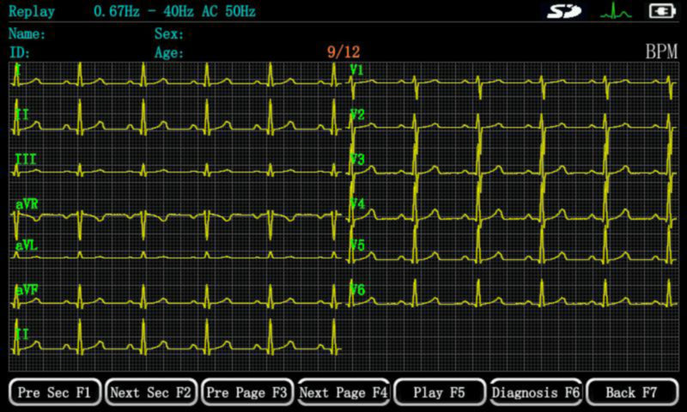
Task: Start playback with Play F5
Action: click(x=440, y=392)
